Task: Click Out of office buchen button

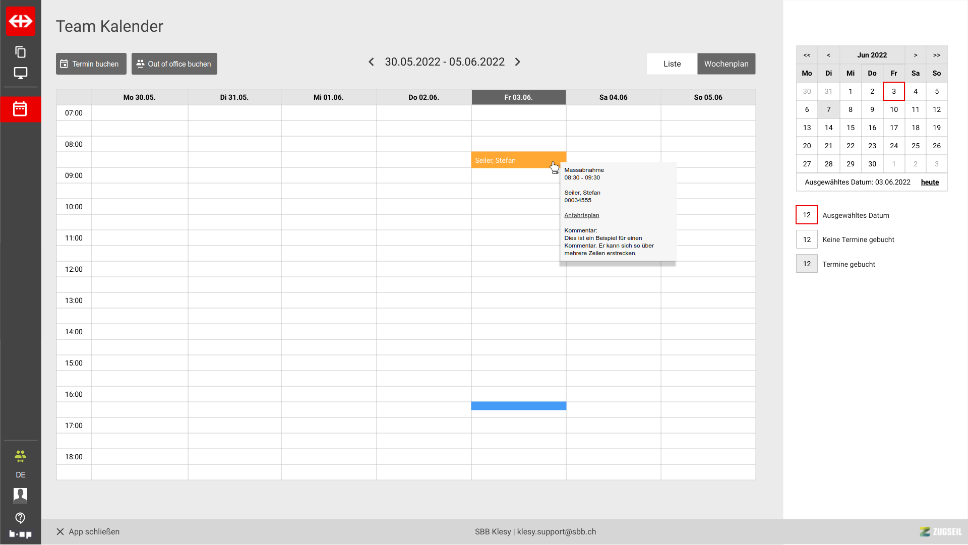Action: (x=174, y=64)
